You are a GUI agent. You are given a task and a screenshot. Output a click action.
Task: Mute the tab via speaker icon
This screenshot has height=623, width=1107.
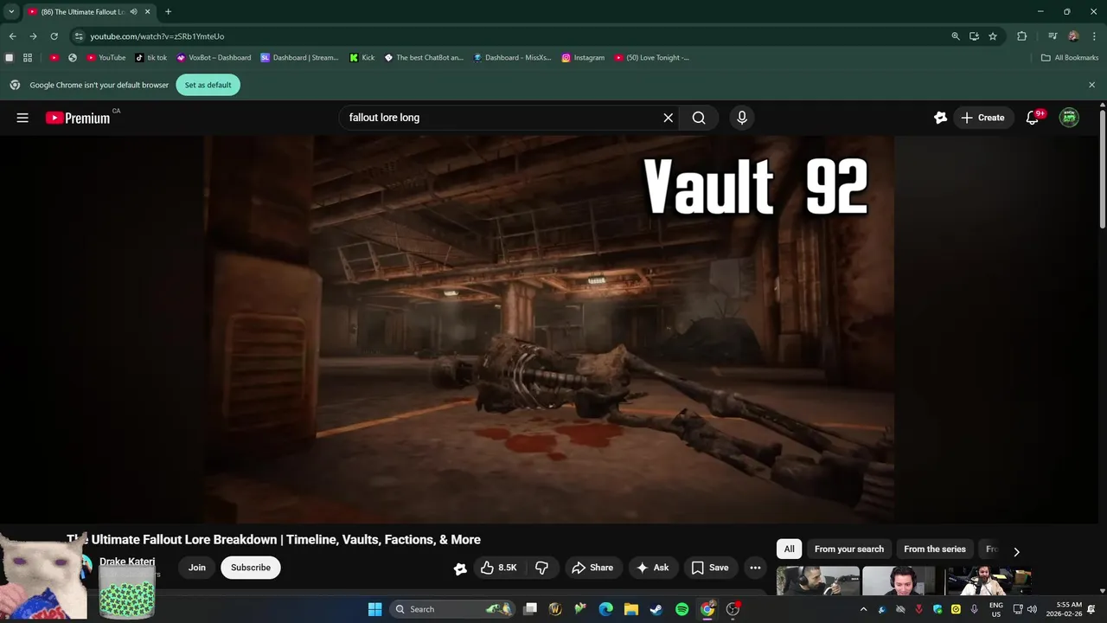click(133, 12)
